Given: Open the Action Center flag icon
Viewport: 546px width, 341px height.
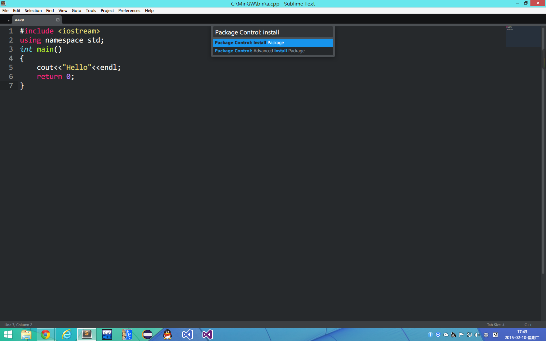Looking at the screenshot, I should click(x=461, y=335).
